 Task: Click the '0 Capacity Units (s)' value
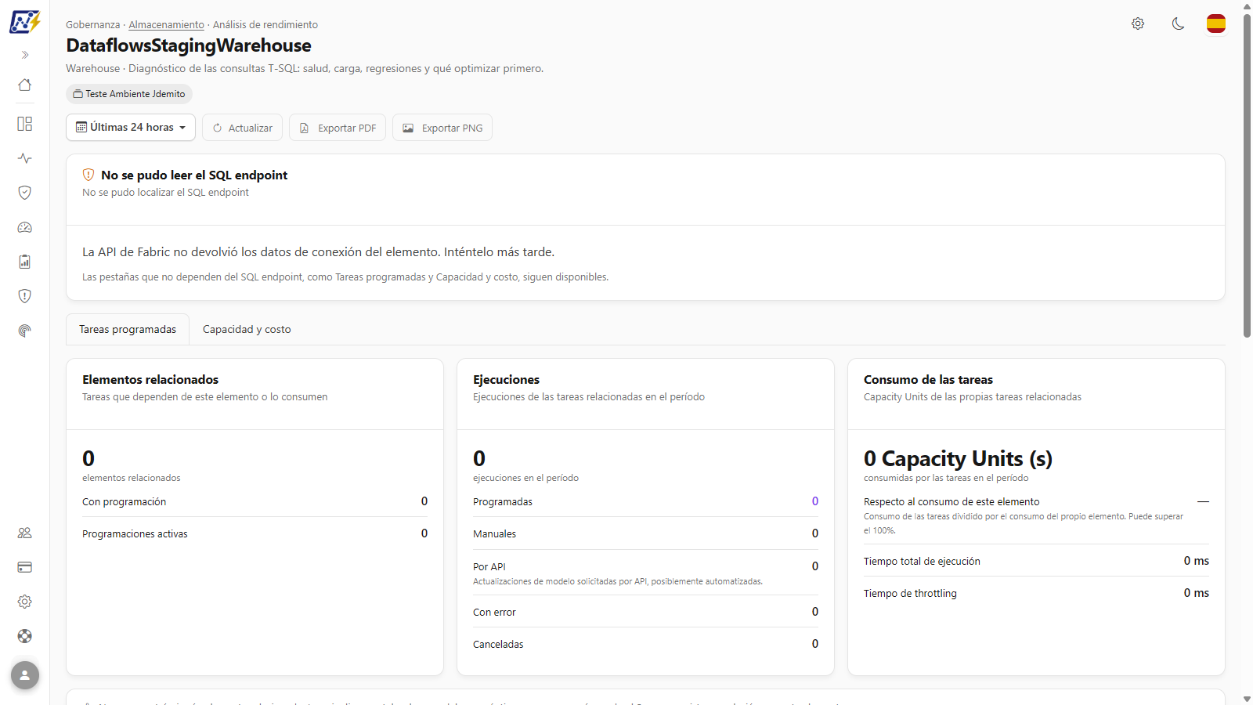point(958,458)
